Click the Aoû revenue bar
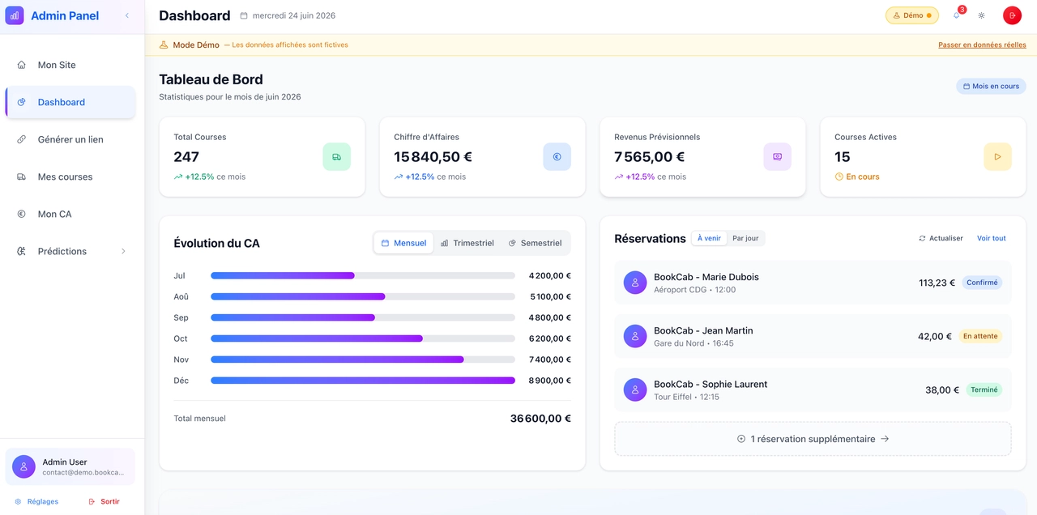This screenshot has width=1037, height=515. [363, 296]
